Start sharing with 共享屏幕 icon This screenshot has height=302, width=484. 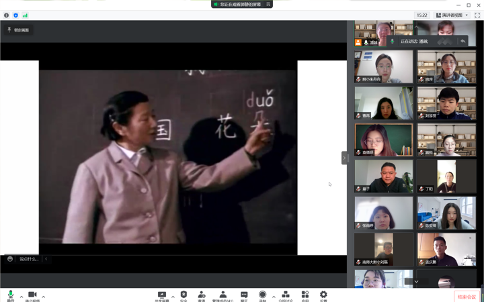coord(162,296)
